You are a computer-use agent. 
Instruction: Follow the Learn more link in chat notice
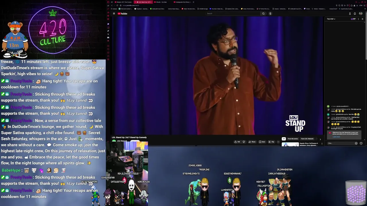336,137
